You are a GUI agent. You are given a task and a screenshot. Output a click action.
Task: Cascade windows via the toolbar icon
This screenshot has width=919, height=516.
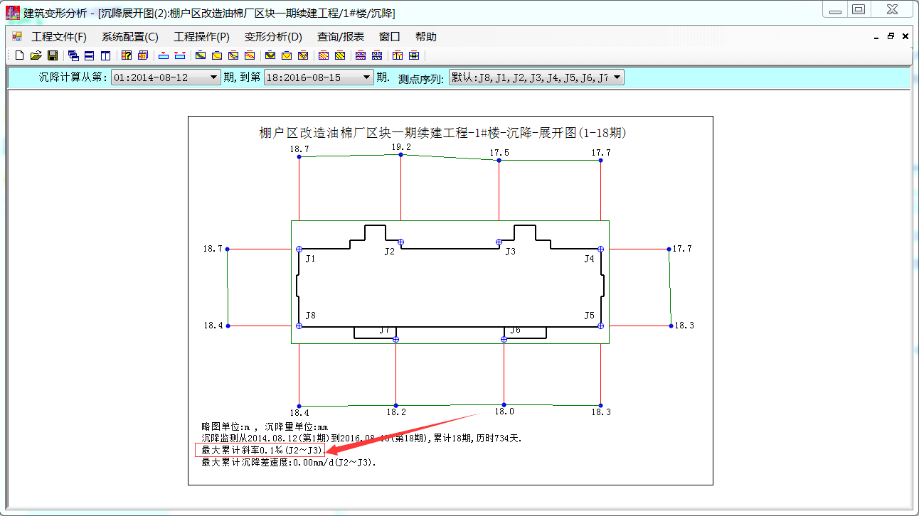tap(73, 55)
